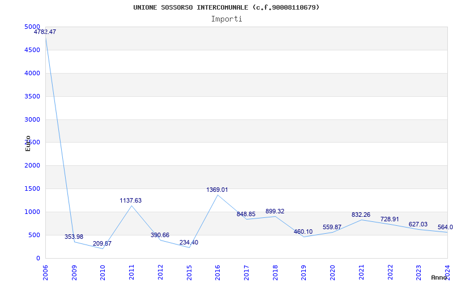Click the 4782.47 data label
The width and height of the screenshot is (453, 283).
[x=45, y=32]
